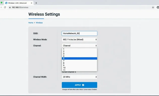Click the APPLY button
This screenshot has height=96, width=159.
coord(79,85)
